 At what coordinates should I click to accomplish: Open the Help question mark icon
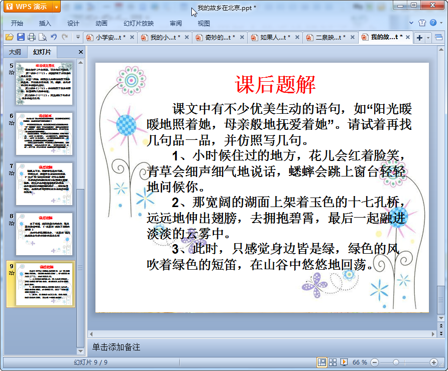pos(433,23)
